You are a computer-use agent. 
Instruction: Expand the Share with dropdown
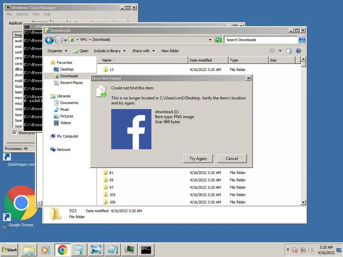143,51
